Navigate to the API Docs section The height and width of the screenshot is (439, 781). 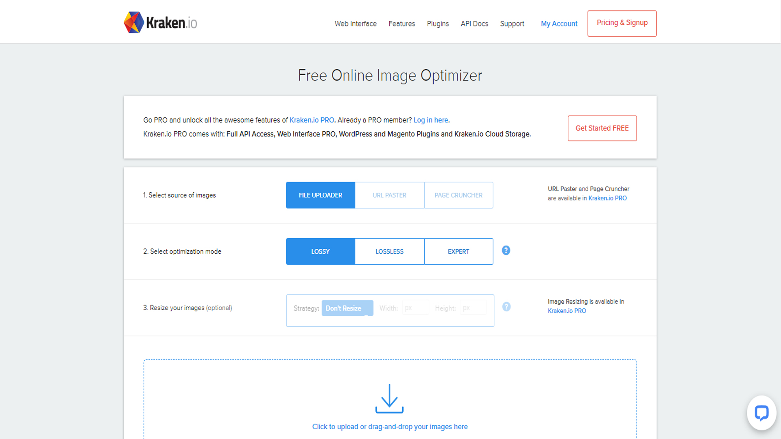coord(474,24)
